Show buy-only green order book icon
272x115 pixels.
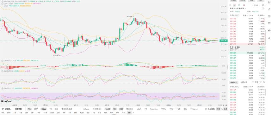click(239, 5)
